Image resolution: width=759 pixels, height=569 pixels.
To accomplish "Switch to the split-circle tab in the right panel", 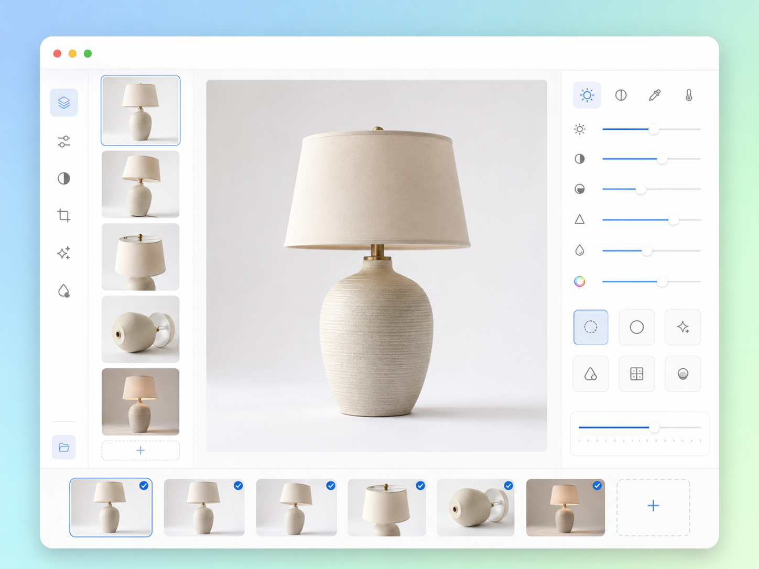I will click(621, 95).
